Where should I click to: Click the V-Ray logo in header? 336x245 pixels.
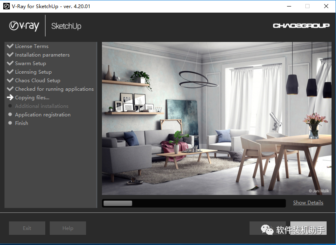pyautogui.click(x=24, y=26)
